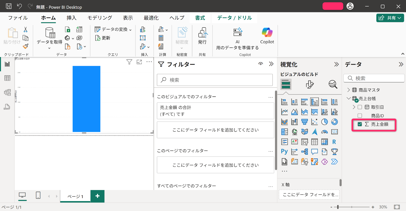Open the Table view in left sidebar
The height and width of the screenshot is (211, 406).
point(7,78)
